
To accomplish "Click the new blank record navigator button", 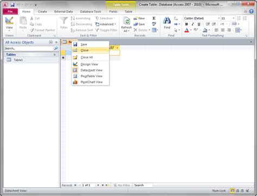I will [107, 185].
